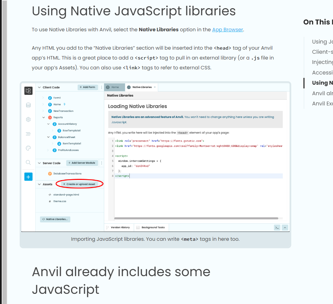The width and height of the screenshot is (333, 304).
Task: Open the console terminal icon
Action: pos(277,227)
